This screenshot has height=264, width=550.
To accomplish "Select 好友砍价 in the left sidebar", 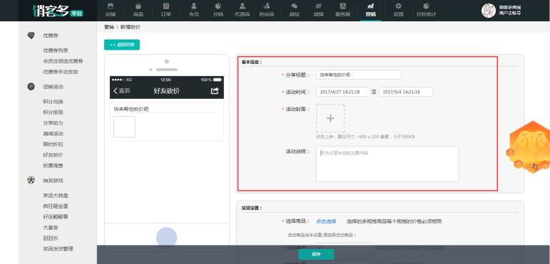I will point(53,155).
